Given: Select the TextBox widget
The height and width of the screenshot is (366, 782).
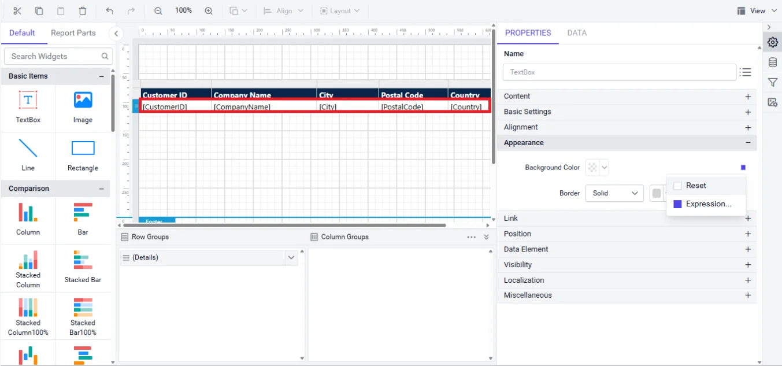Looking at the screenshot, I should (28, 107).
